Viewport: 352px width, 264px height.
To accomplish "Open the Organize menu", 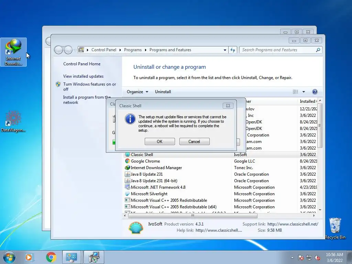I will click(137, 91).
